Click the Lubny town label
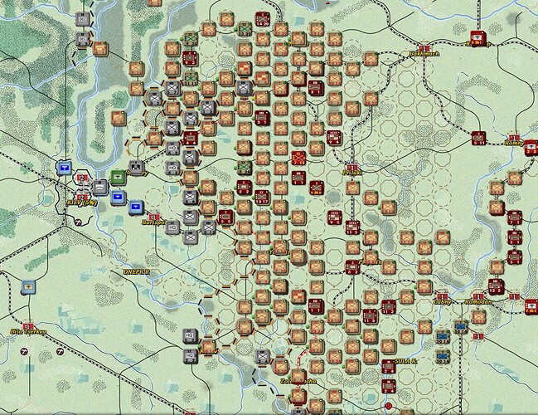Screen dimensions: 538x415 click(443, 302)
